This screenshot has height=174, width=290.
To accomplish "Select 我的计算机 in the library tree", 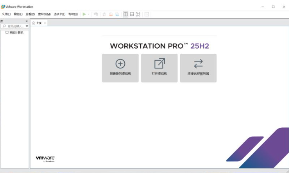I will pyautogui.click(x=14, y=33).
